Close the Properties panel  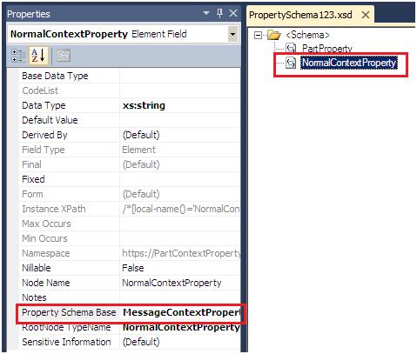coord(233,13)
